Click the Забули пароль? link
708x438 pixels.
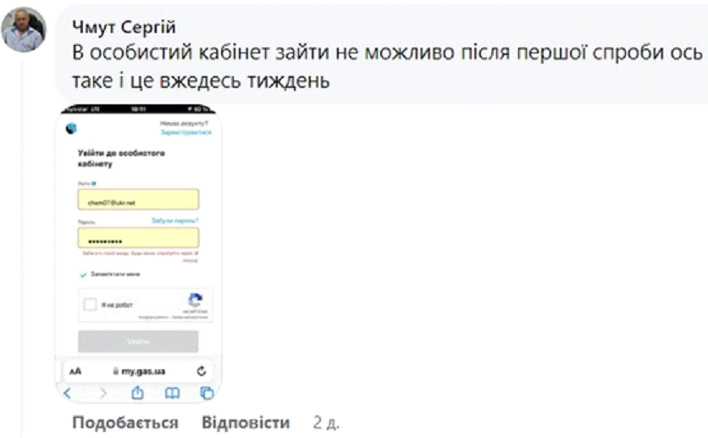[174, 221]
